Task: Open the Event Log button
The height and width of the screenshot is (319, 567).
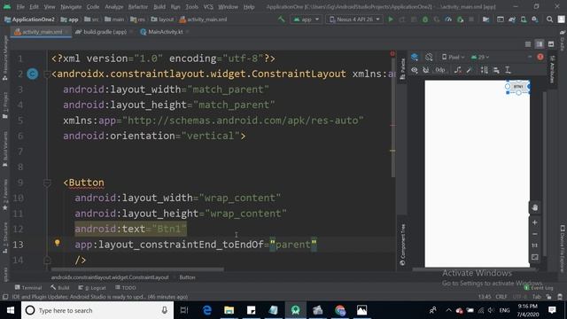Action: click(x=539, y=287)
